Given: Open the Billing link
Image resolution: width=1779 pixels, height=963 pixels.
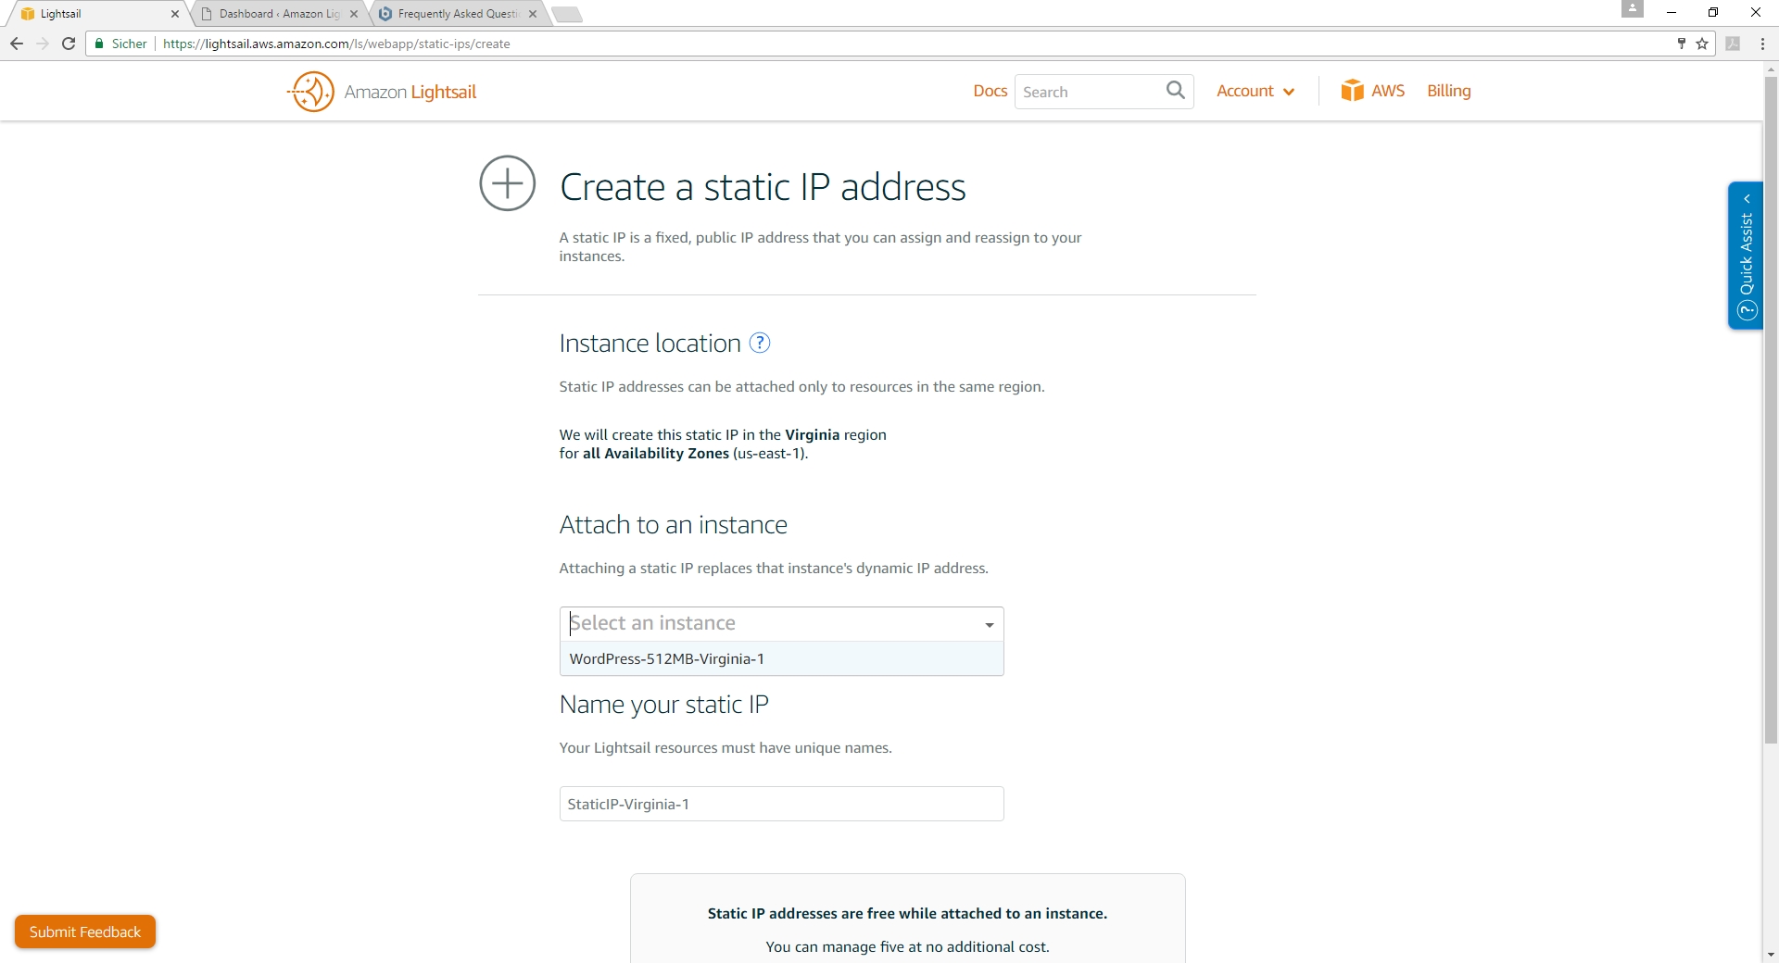Looking at the screenshot, I should click(1449, 91).
